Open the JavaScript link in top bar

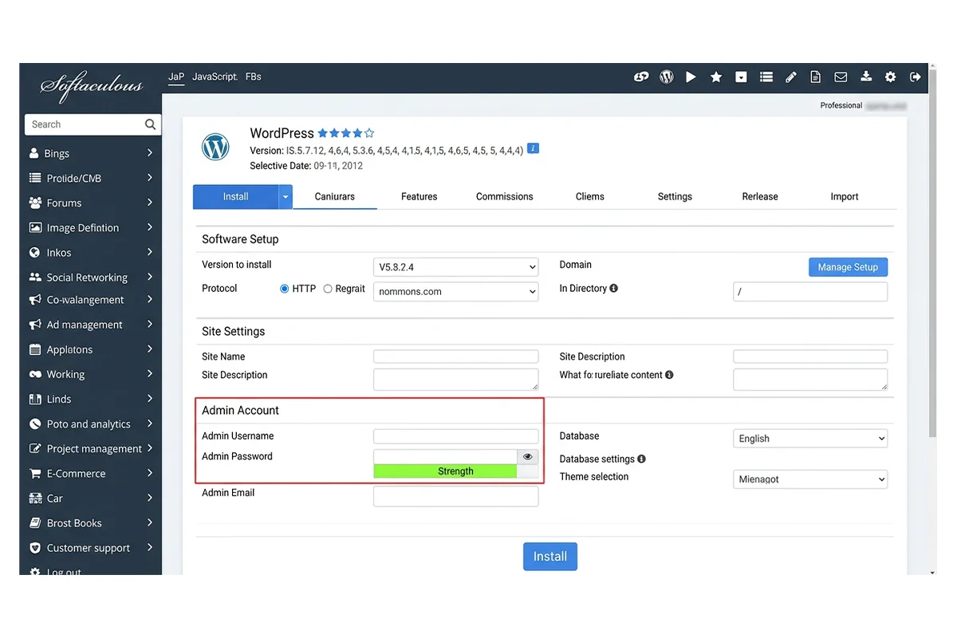tap(215, 77)
